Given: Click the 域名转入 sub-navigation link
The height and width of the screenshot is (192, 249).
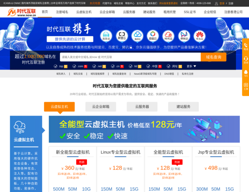Looking at the screenshot, I should 61,74.
